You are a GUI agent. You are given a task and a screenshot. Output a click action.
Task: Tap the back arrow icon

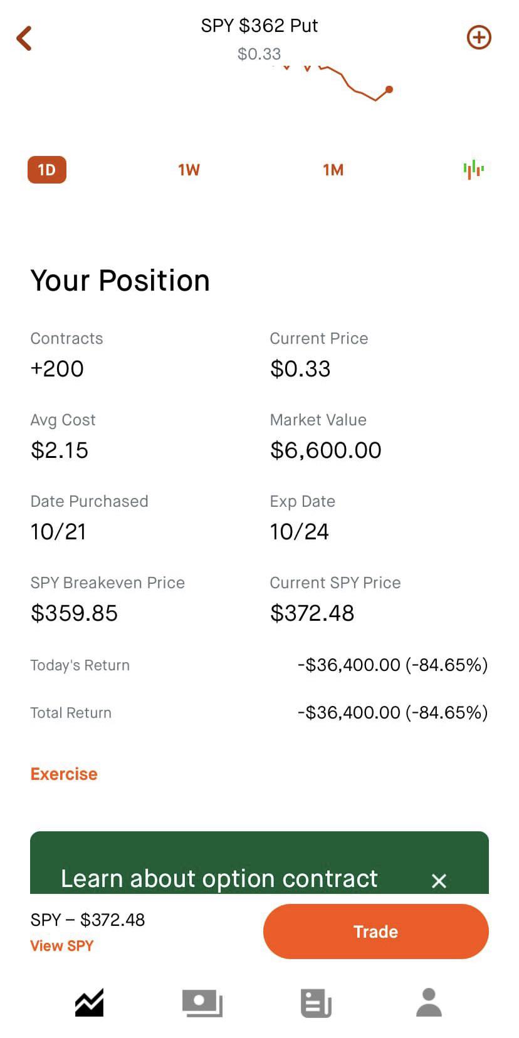coord(24,38)
